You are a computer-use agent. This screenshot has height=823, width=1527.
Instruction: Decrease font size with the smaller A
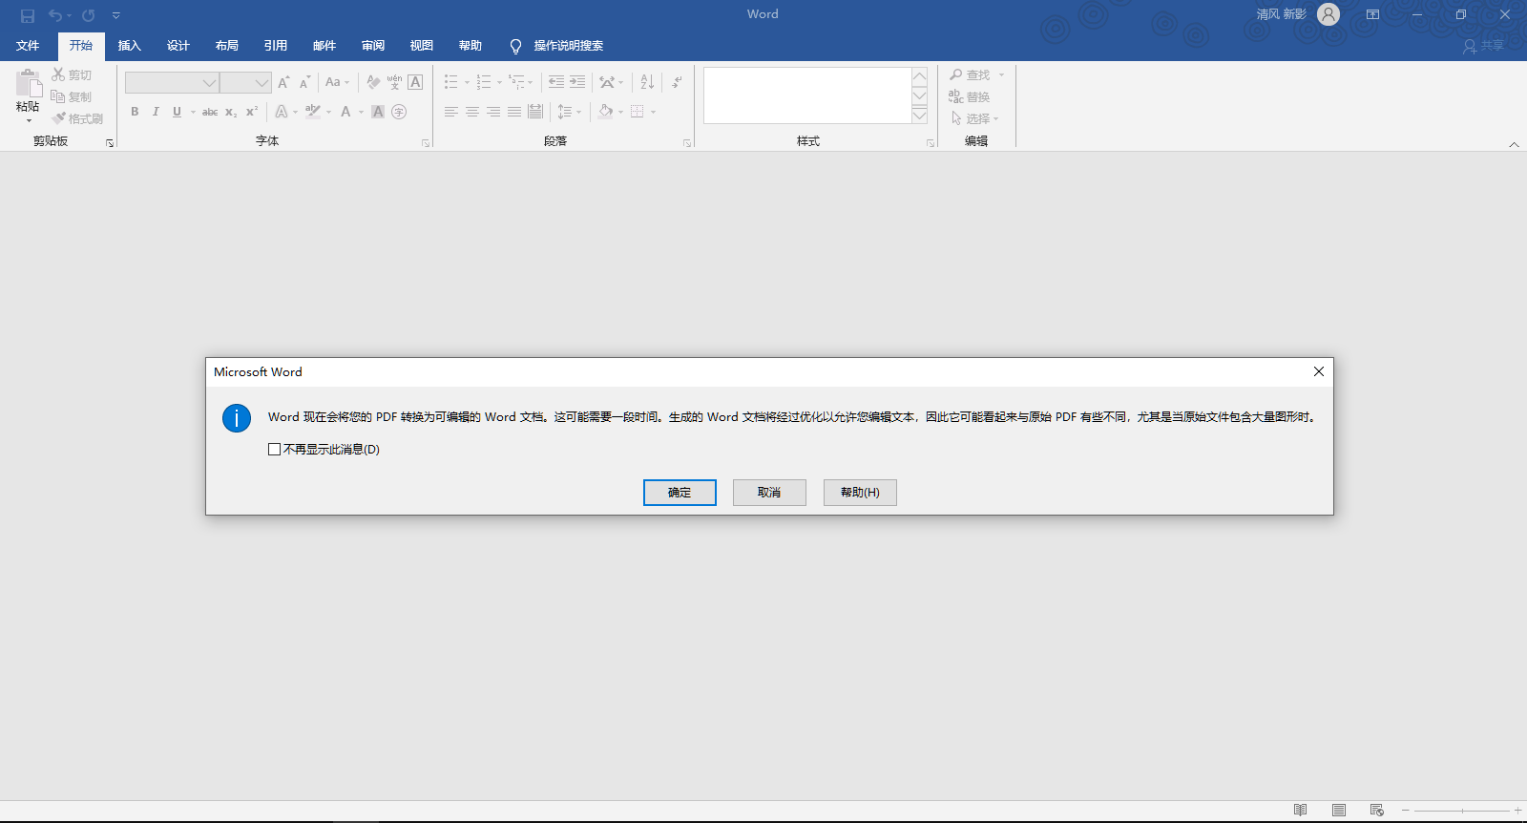(304, 82)
